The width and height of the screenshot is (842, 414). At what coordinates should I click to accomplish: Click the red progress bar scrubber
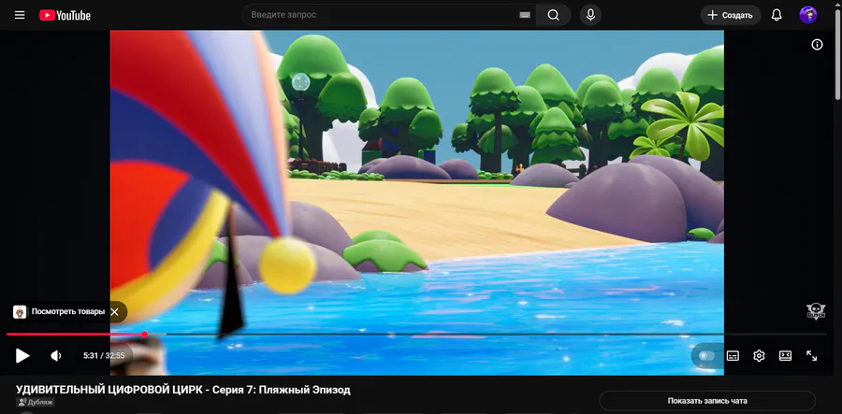(144, 334)
